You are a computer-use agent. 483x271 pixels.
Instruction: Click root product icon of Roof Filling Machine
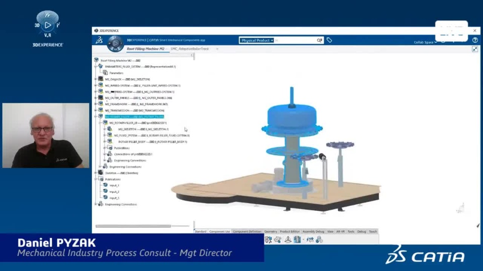point(97,60)
